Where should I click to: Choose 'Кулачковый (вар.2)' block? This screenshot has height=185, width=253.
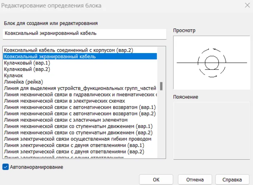pyautogui.click(x=26, y=69)
